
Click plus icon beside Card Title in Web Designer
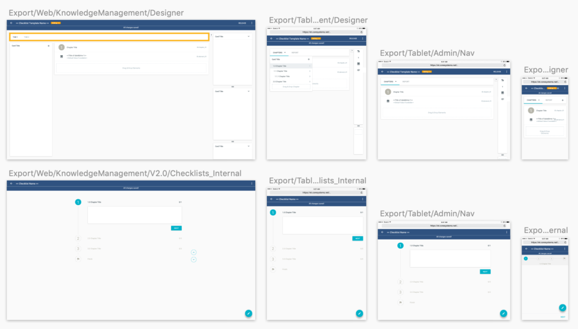[x=49, y=46]
